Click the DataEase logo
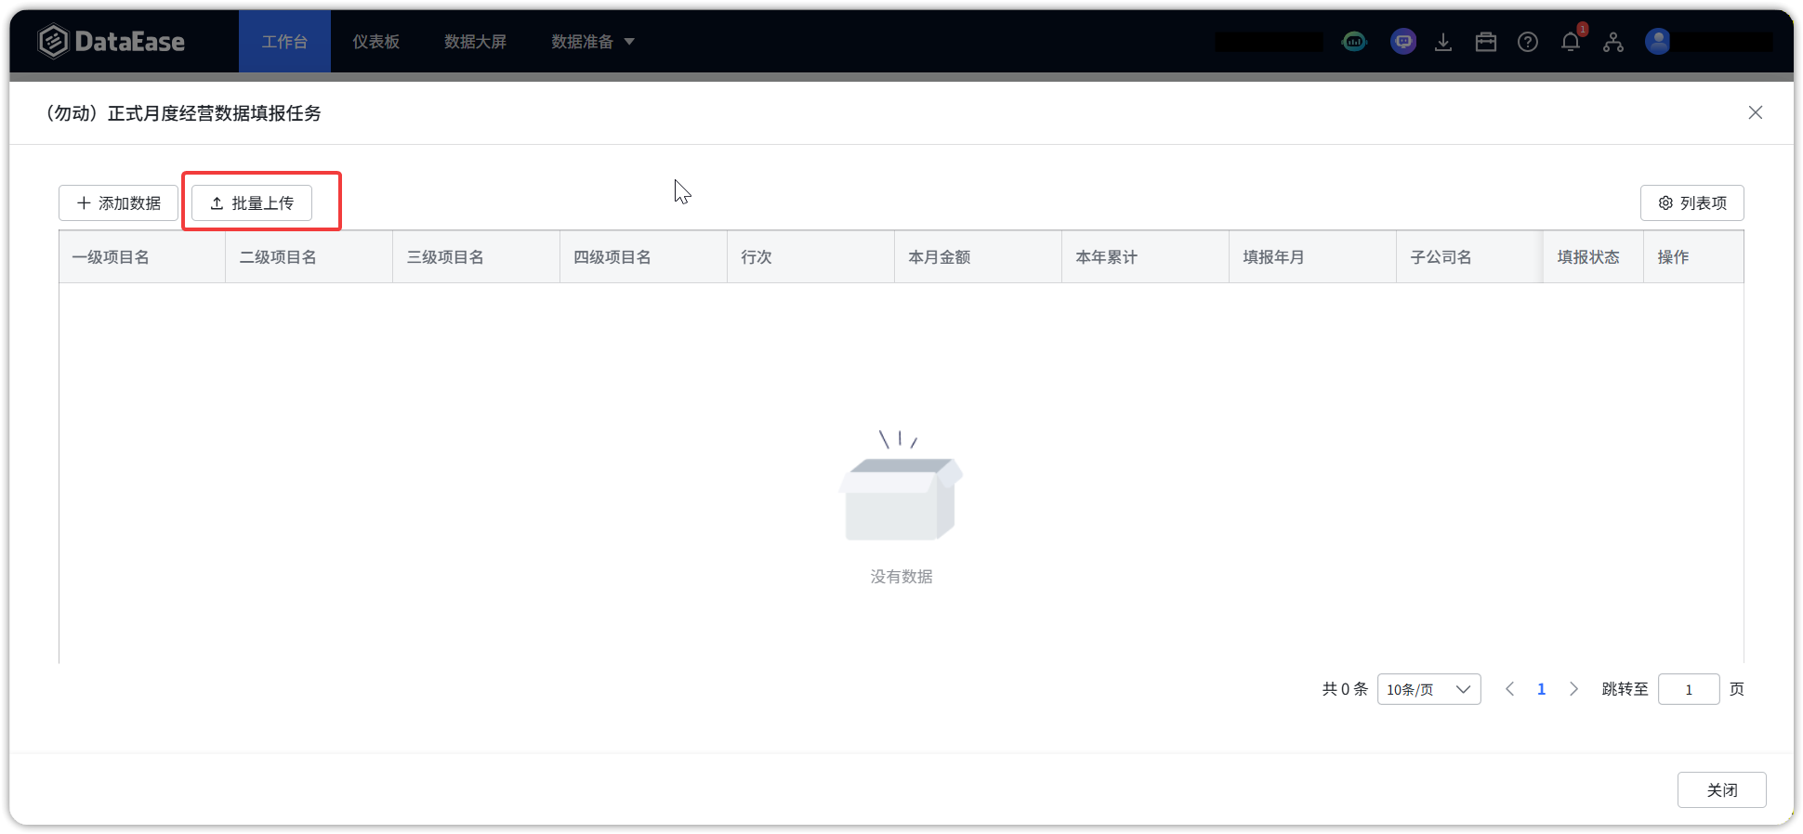Image resolution: width=1803 pixels, height=834 pixels. pyautogui.click(x=112, y=42)
